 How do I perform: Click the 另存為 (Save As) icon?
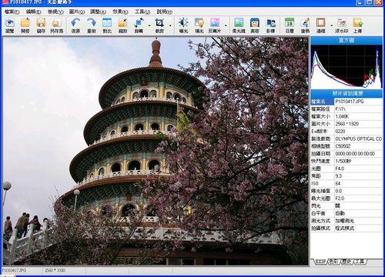56,25
